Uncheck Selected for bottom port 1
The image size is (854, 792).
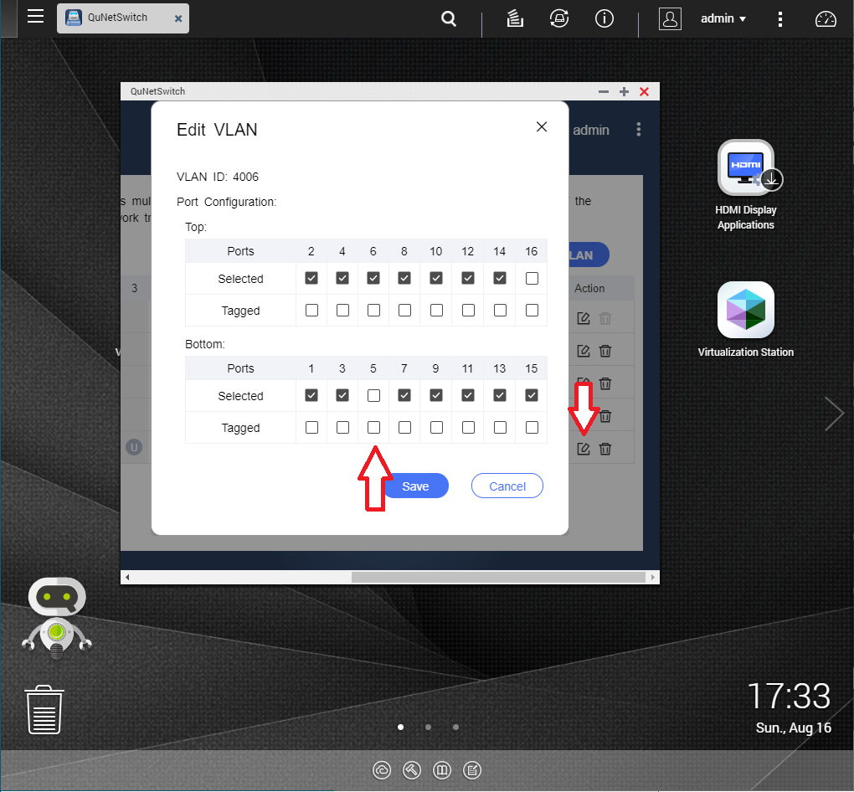(311, 395)
